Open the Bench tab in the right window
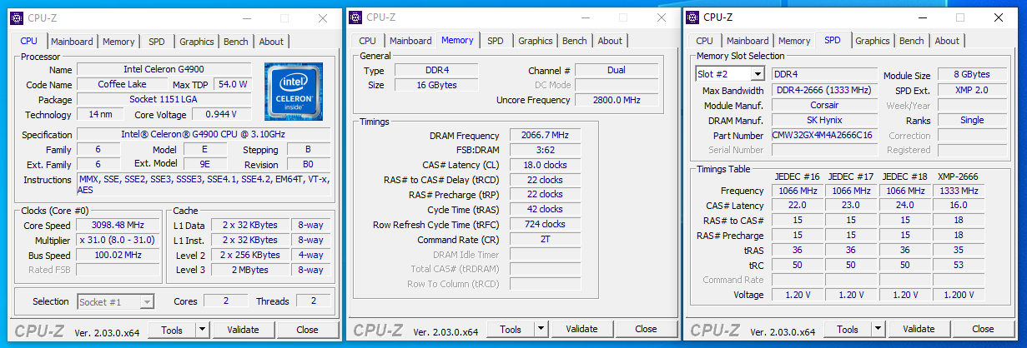The image size is (1027, 348). pos(912,41)
